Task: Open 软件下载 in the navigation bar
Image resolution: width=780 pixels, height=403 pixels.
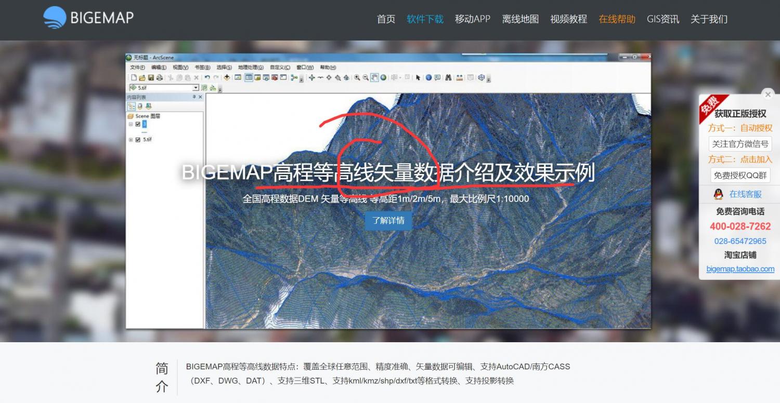Action: (x=425, y=19)
